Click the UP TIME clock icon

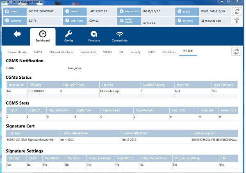180,20
